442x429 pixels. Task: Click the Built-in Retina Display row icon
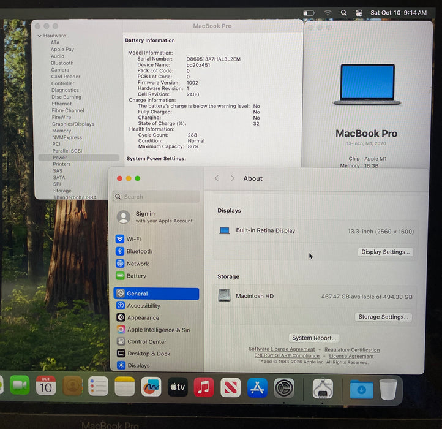[x=225, y=230]
